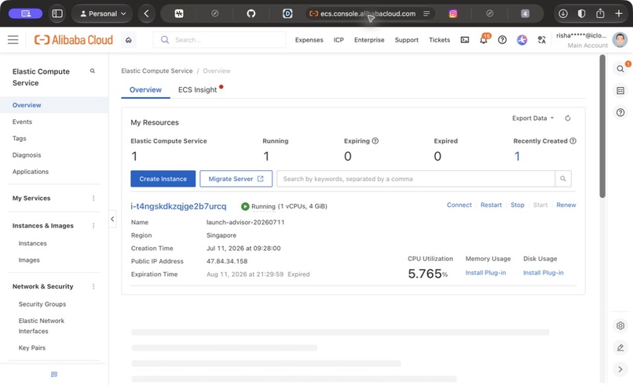Expand right panel with arrow icon
Image resolution: width=633 pixels, height=385 pixels.
[620, 369]
